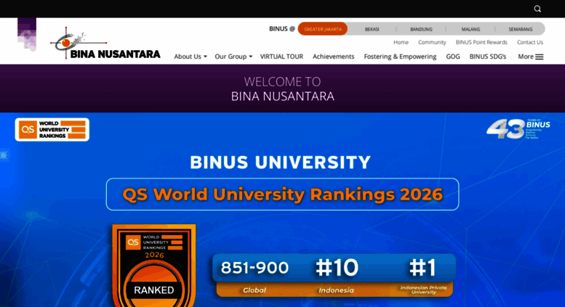The width and height of the screenshot is (565, 307).
Task: Open the search icon in top bar
Action: click(x=537, y=9)
